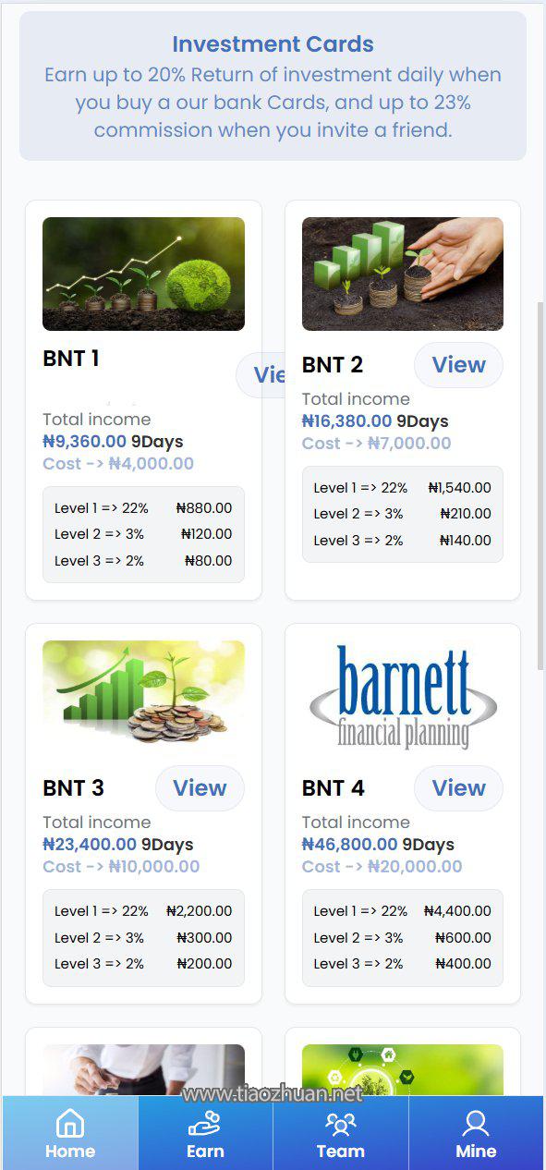The width and height of the screenshot is (546, 1170).
Task: Open the partially visible businessman card image
Action: (x=143, y=1070)
